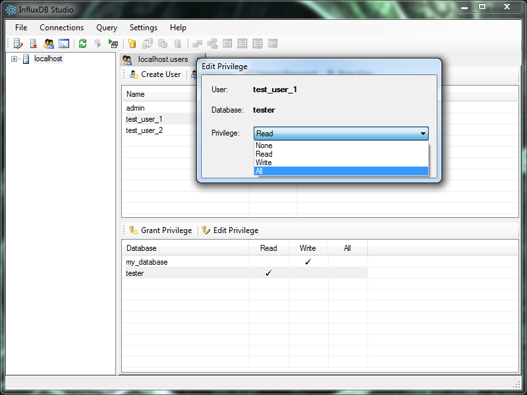Open the File menu
Screen dimensions: 527x395
(21, 28)
